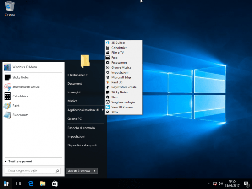252x189 pixels.
Task: Click 'Strumento di cattura' label
Action: pyautogui.click(x=26, y=86)
